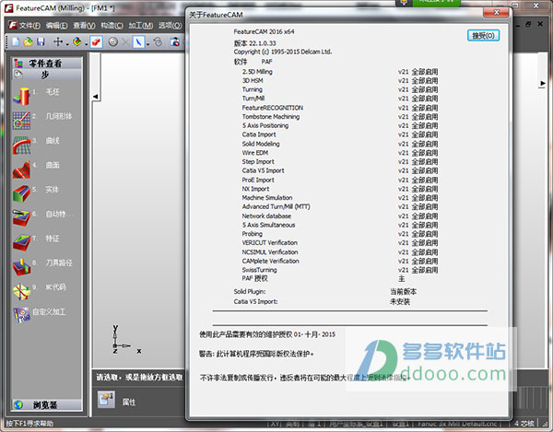Open step 9 NC代码 icon
Image resolution: width=553 pixels, height=432 pixels.
(x=21, y=292)
